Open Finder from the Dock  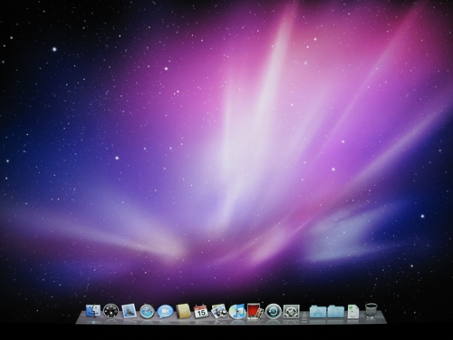[93, 311]
